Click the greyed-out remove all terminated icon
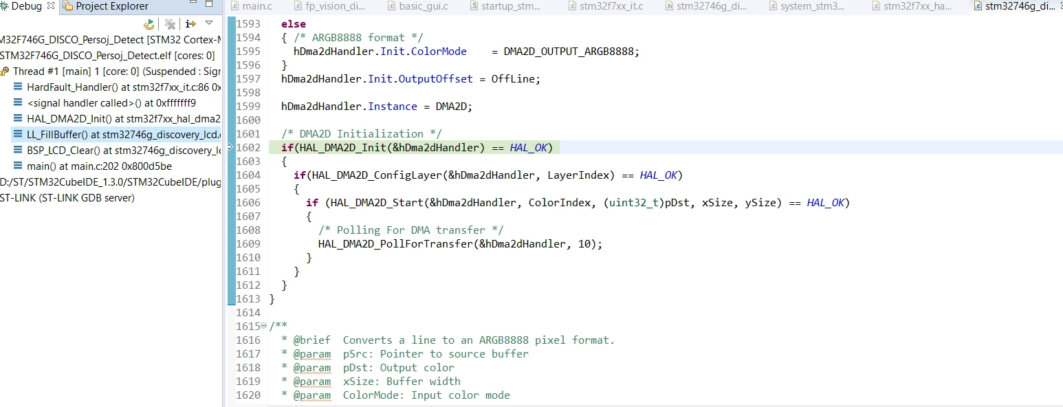1063x407 pixels. [x=170, y=24]
